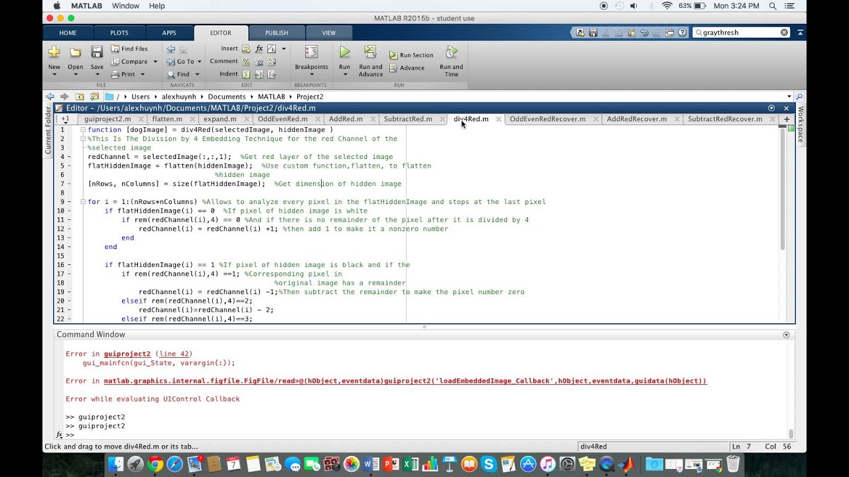
Task: Click the green Run arrow
Action: tap(344, 52)
